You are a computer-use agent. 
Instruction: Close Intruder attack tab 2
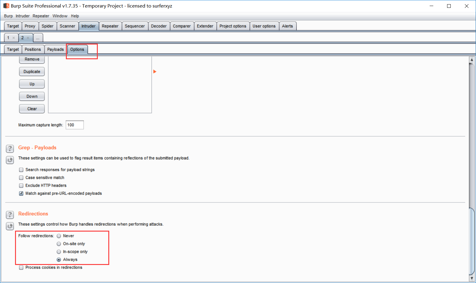(28, 38)
